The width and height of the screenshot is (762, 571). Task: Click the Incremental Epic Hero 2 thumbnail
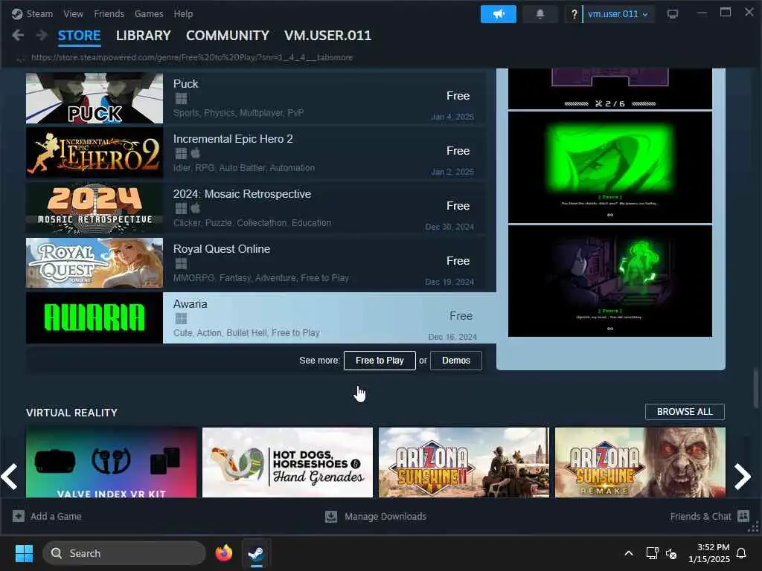click(95, 153)
